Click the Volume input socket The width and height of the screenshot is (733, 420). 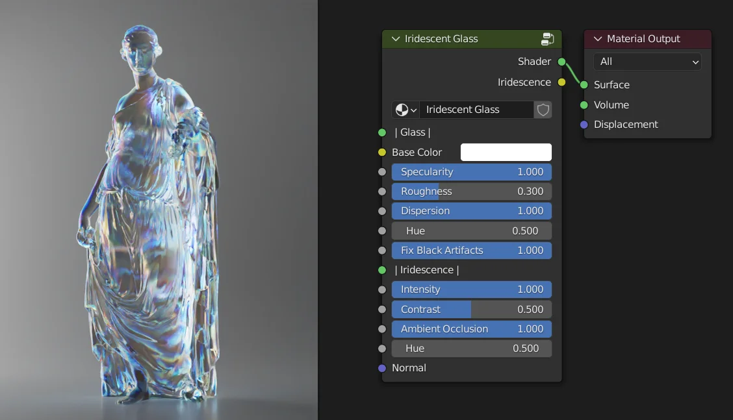click(584, 105)
